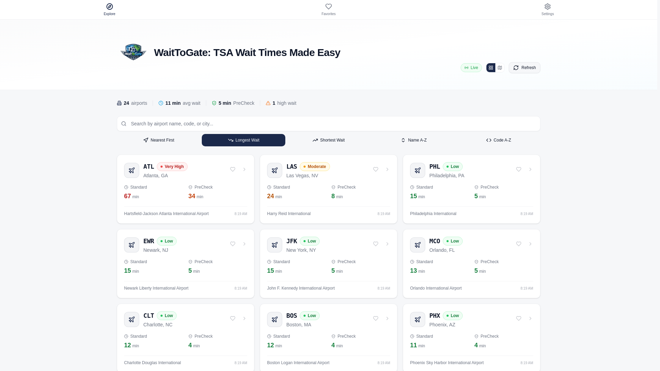Expand PHL details with chevron
This screenshot has height=371, width=660.
530,169
